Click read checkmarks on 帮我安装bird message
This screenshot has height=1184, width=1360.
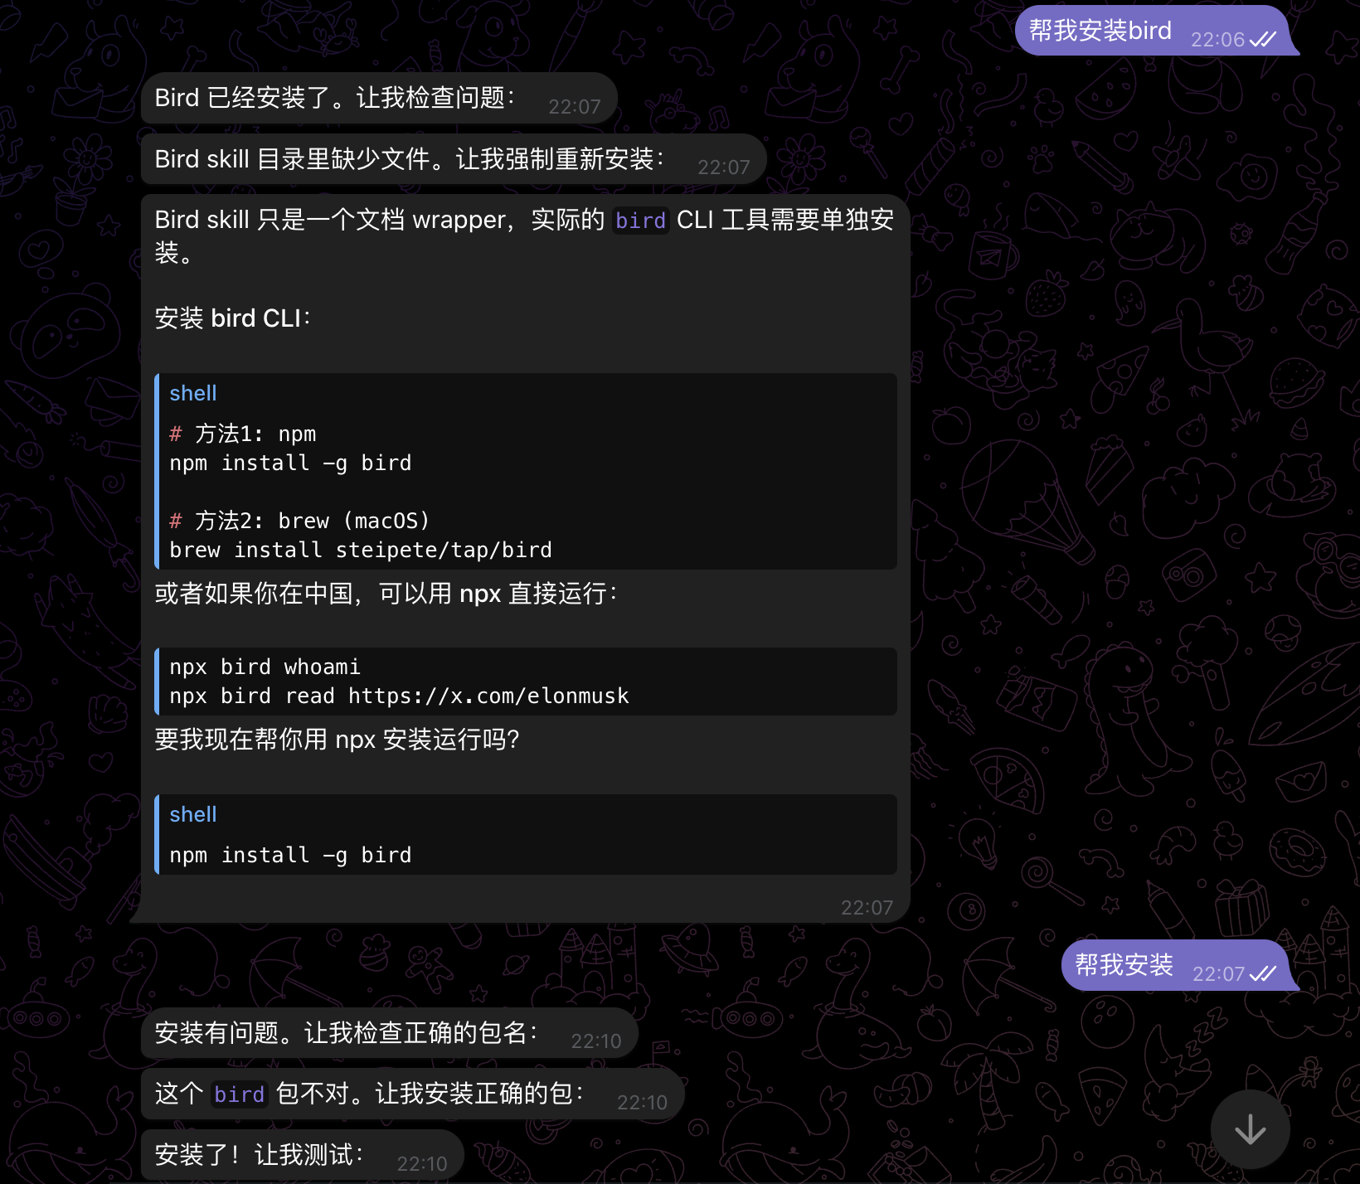[x=1263, y=39]
